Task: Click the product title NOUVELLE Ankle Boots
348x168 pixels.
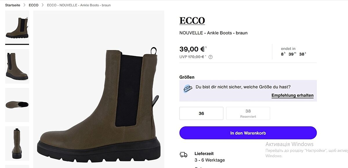Action: pos(213,33)
